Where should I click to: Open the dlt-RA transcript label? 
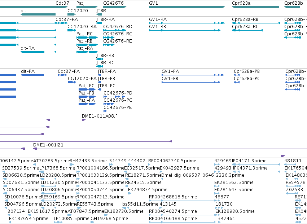point(28,48)
